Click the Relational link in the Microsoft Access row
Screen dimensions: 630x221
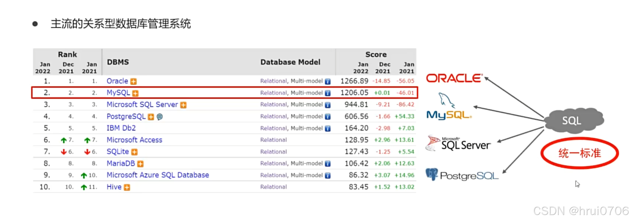(x=274, y=140)
